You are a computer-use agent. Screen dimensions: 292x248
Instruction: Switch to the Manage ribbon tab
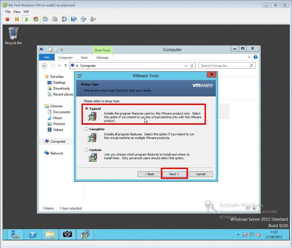click(103, 57)
